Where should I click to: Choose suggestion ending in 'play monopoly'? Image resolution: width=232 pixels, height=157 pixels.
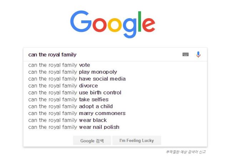pyautogui.click(x=115, y=72)
